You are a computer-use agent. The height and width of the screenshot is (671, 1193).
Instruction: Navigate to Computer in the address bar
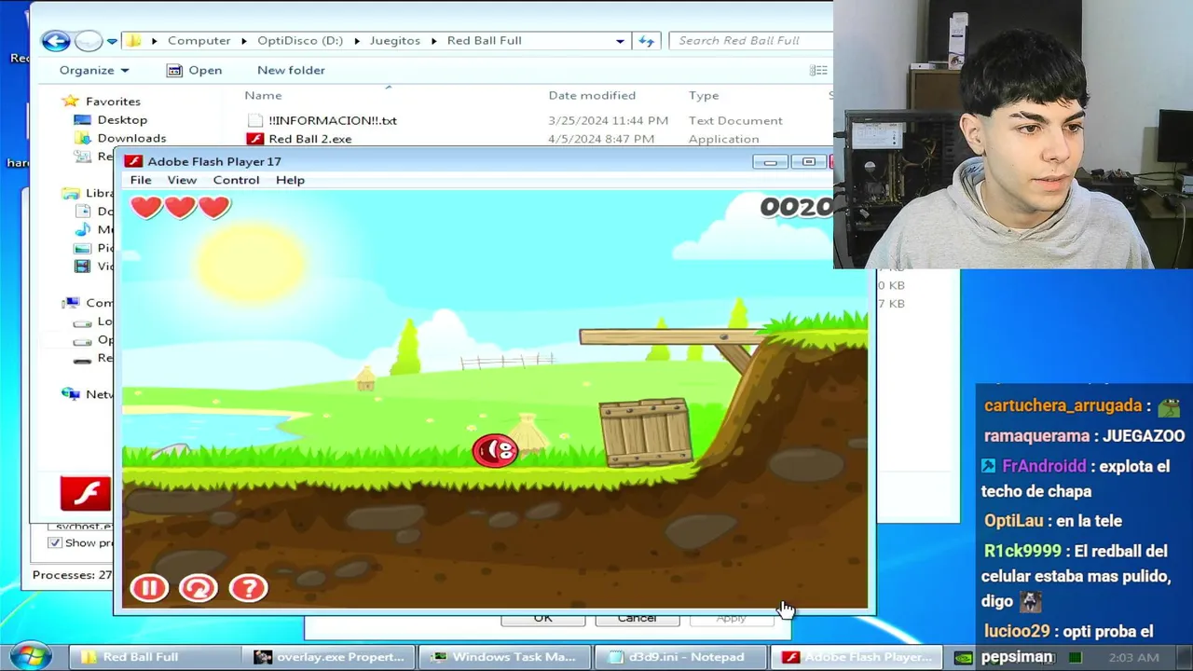[199, 41]
